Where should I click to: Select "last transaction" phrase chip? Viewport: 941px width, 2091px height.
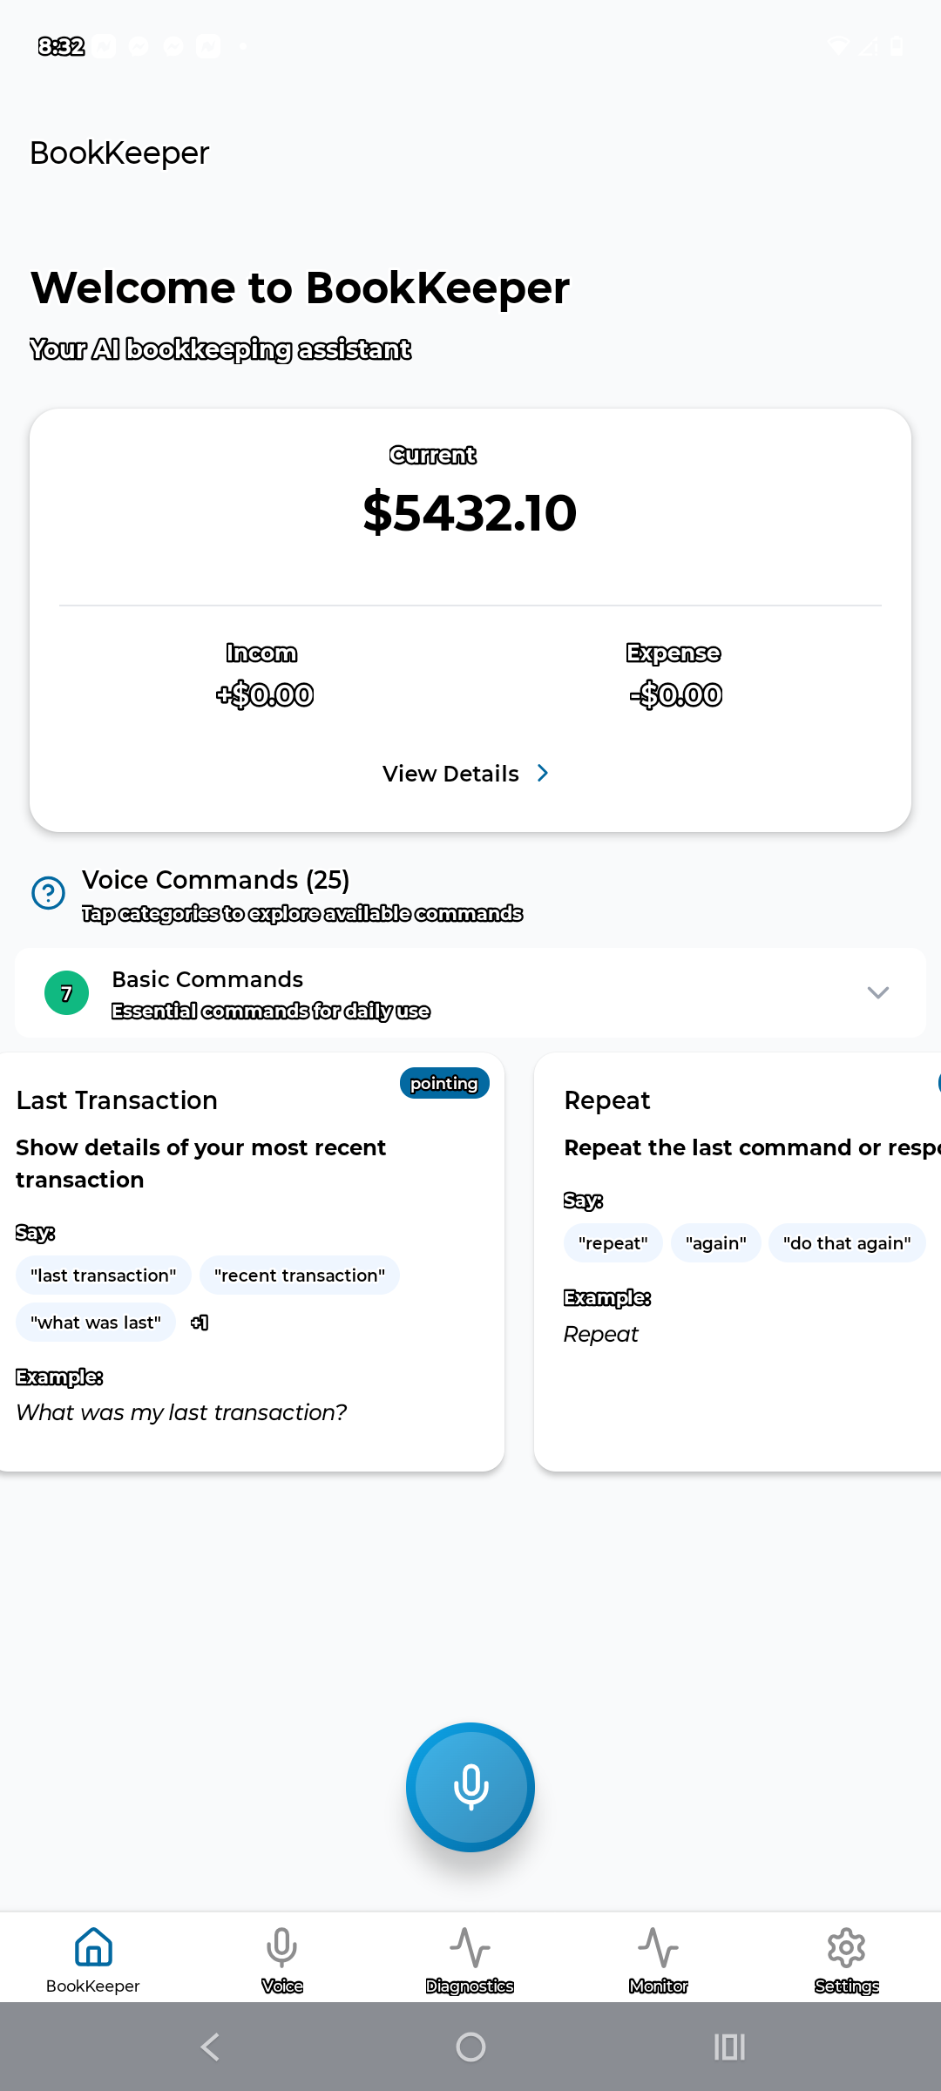pyautogui.click(x=104, y=1276)
